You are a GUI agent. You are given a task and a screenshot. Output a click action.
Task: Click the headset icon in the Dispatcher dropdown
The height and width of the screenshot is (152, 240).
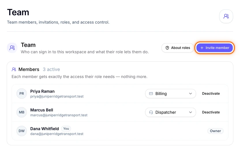tap(151, 112)
